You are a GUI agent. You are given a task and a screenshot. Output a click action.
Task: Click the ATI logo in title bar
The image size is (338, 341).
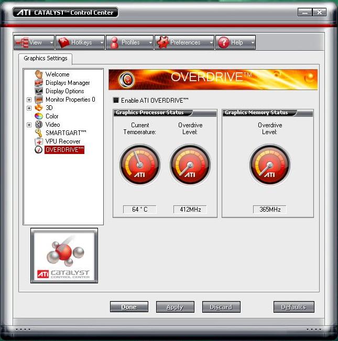(24, 13)
